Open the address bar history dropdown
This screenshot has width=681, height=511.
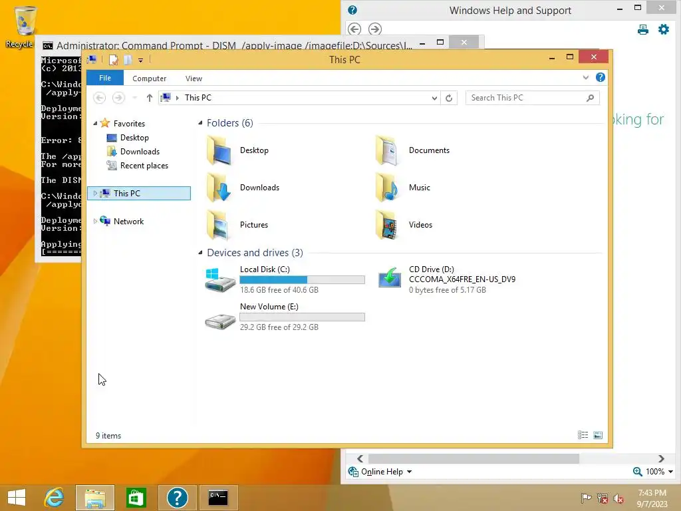click(434, 98)
